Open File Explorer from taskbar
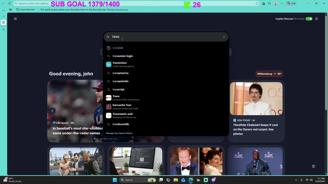The height and width of the screenshot is (184, 328). (176, 180)
